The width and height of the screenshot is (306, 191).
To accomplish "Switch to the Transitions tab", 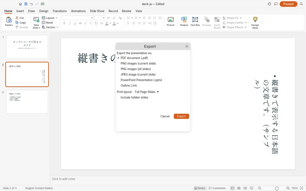I will [x=59, y=11].
